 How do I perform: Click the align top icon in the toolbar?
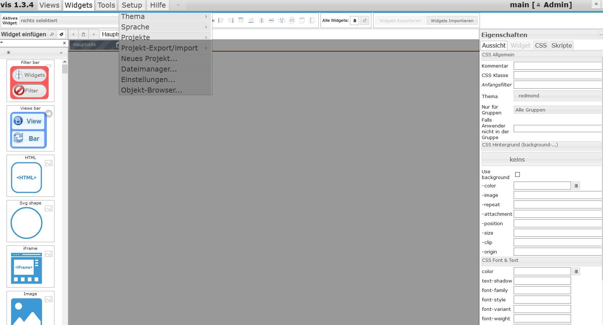(241, 21)
